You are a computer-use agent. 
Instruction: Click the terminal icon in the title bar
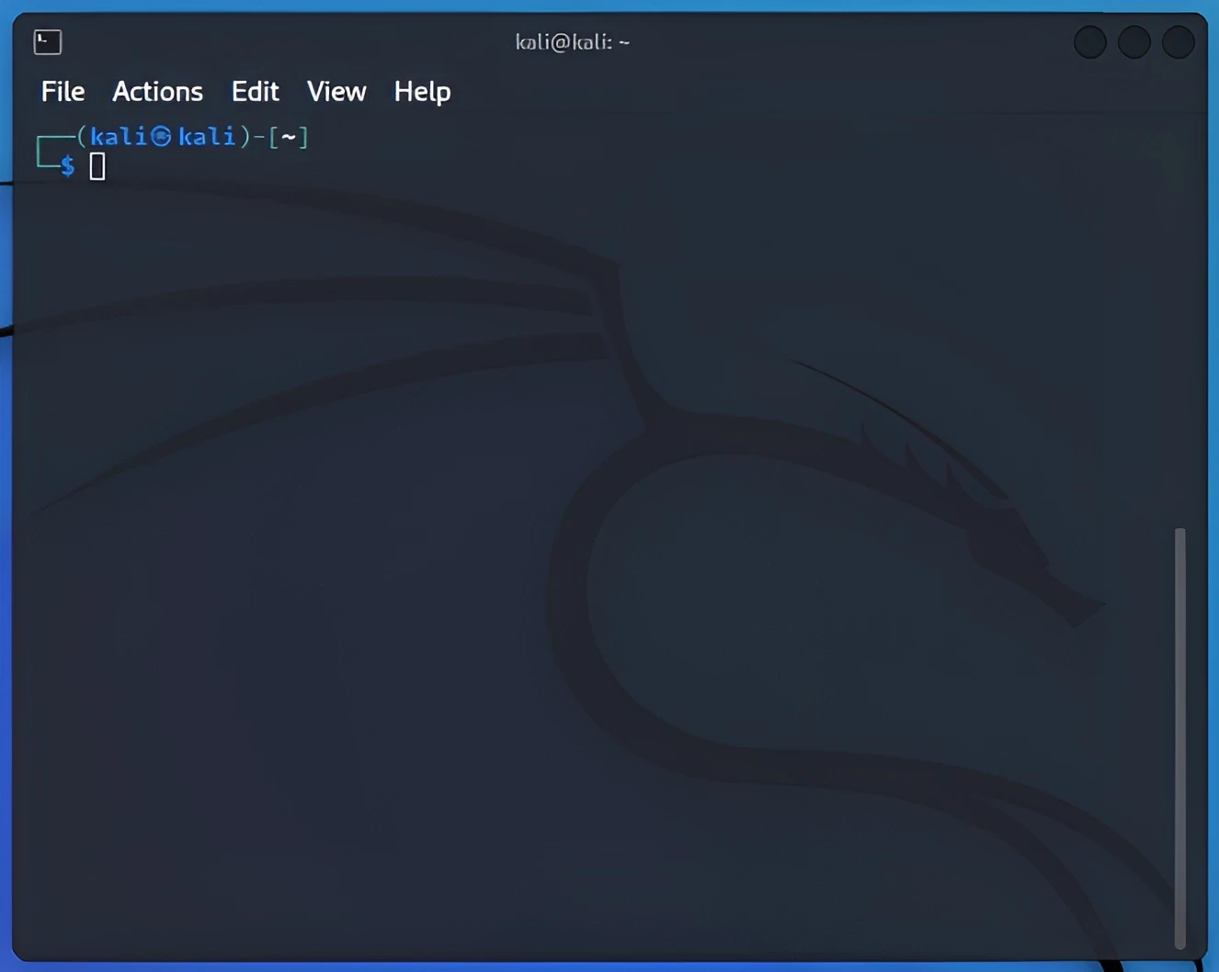tap(48, 42)
